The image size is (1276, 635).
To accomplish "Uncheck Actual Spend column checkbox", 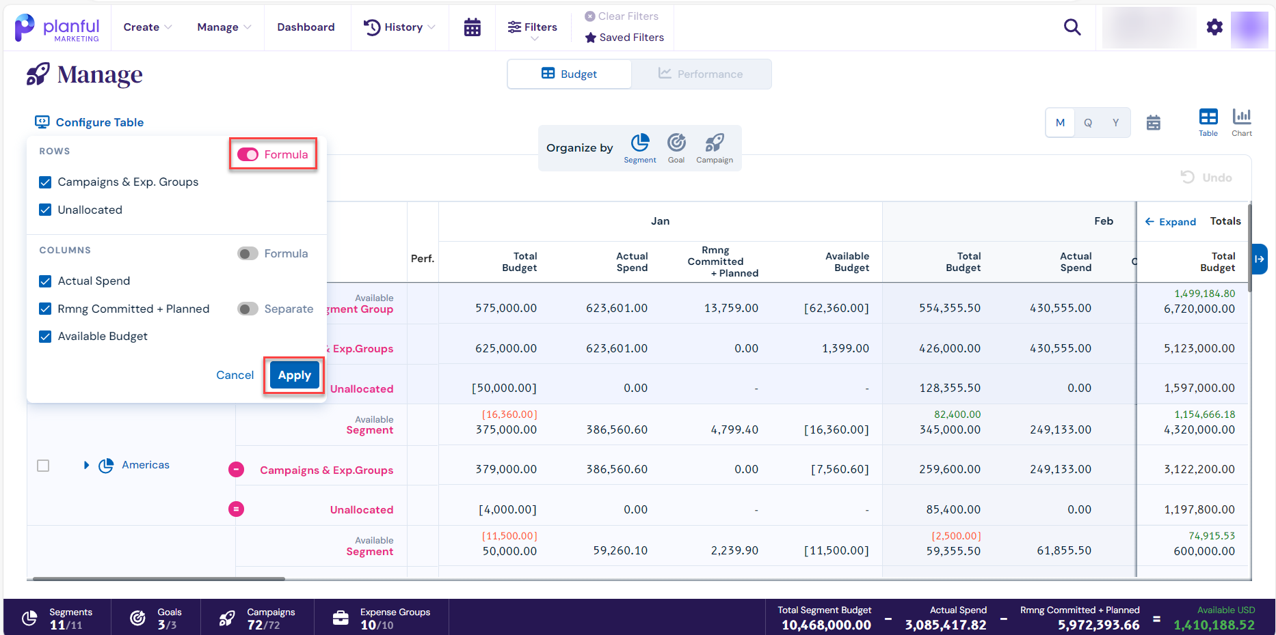I will [45, 281].
